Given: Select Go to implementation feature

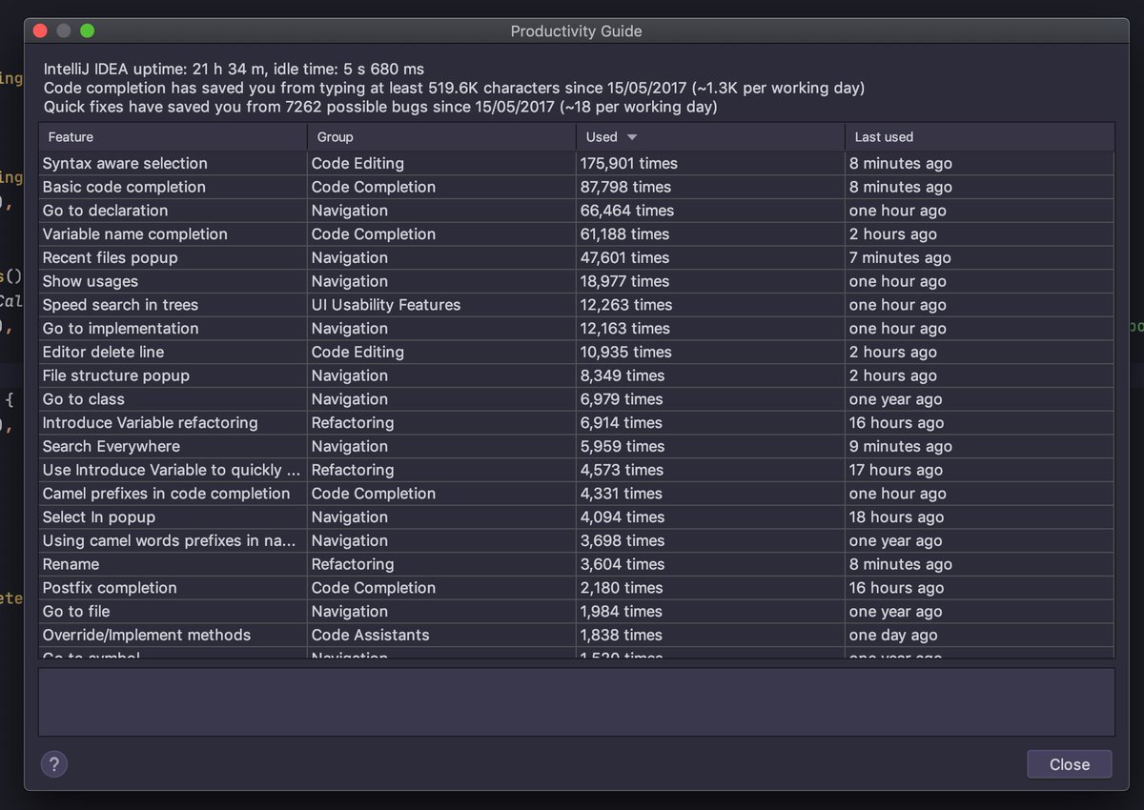Looking at the screenshot, I should coord(576,328).
